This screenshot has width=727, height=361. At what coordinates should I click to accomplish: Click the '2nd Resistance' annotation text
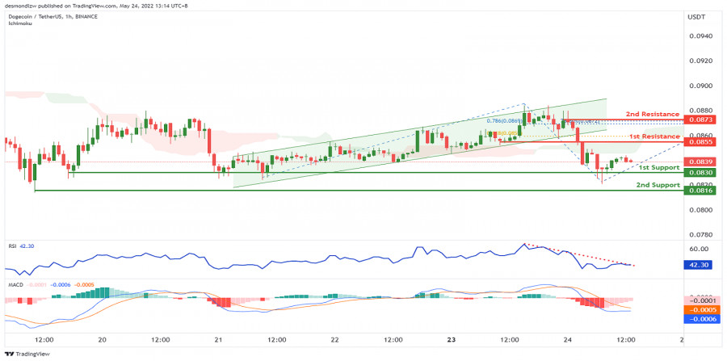653,114
